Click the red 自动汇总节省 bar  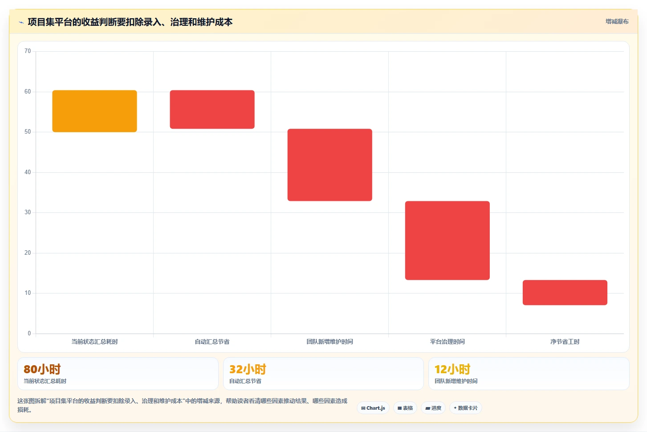[212, 110]
